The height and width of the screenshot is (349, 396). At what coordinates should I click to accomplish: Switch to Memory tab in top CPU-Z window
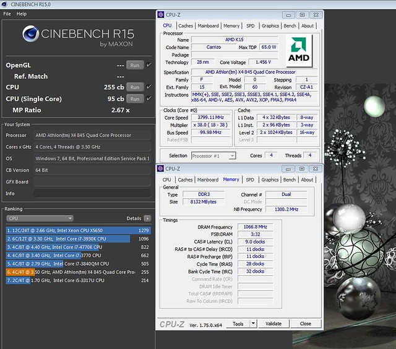coord(231,26)
